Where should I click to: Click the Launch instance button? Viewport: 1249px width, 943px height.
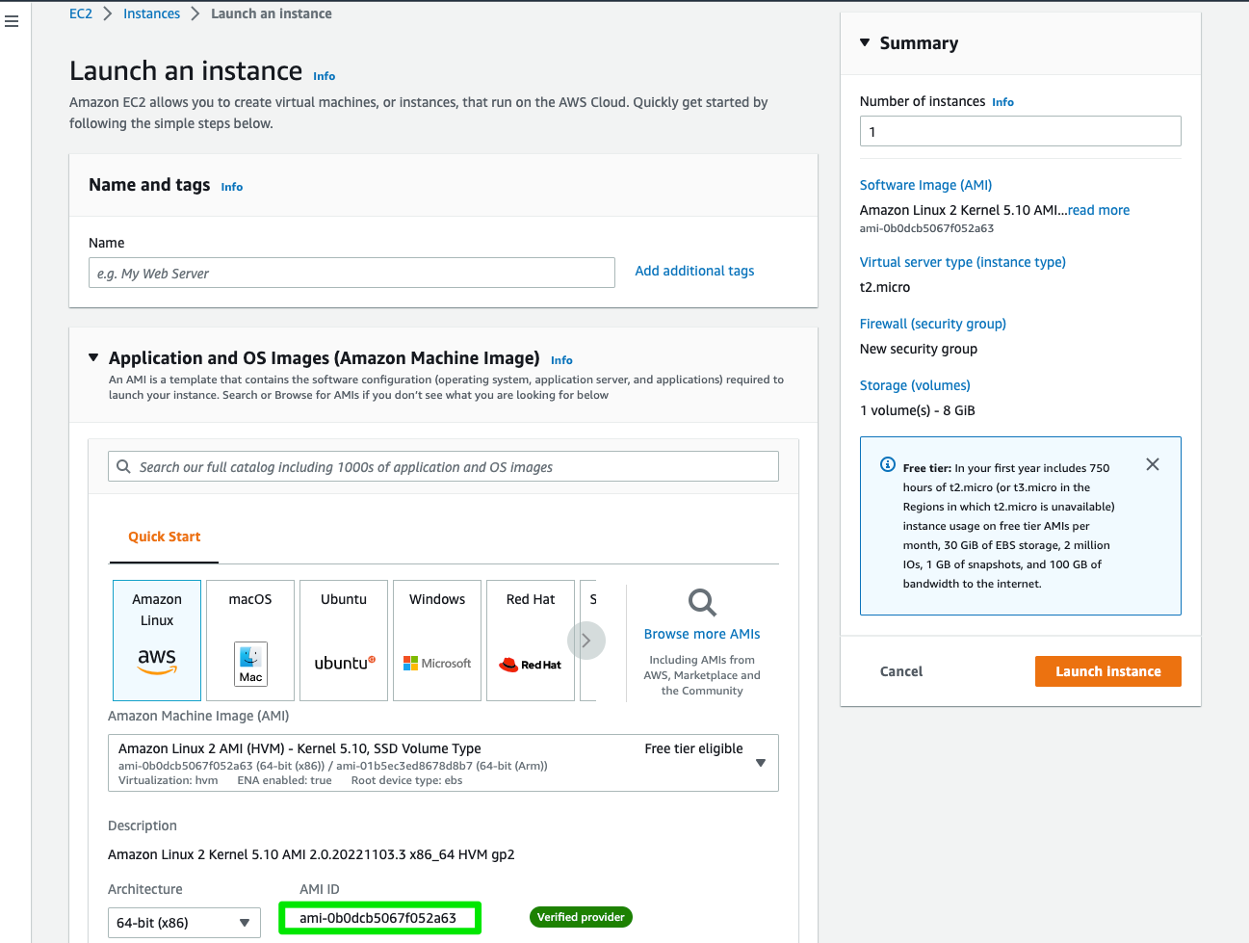(1108, 671)
